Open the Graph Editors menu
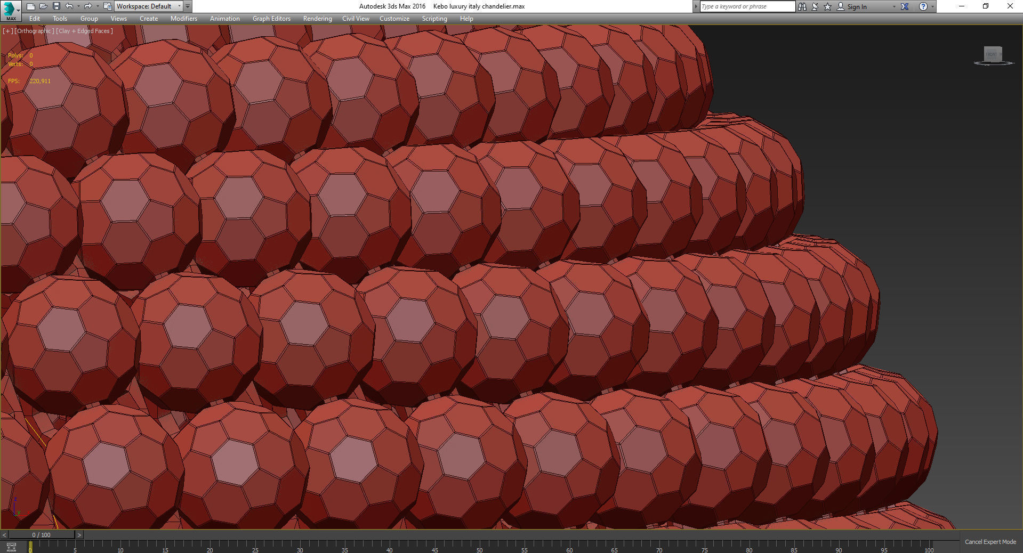 pos(271,19)
